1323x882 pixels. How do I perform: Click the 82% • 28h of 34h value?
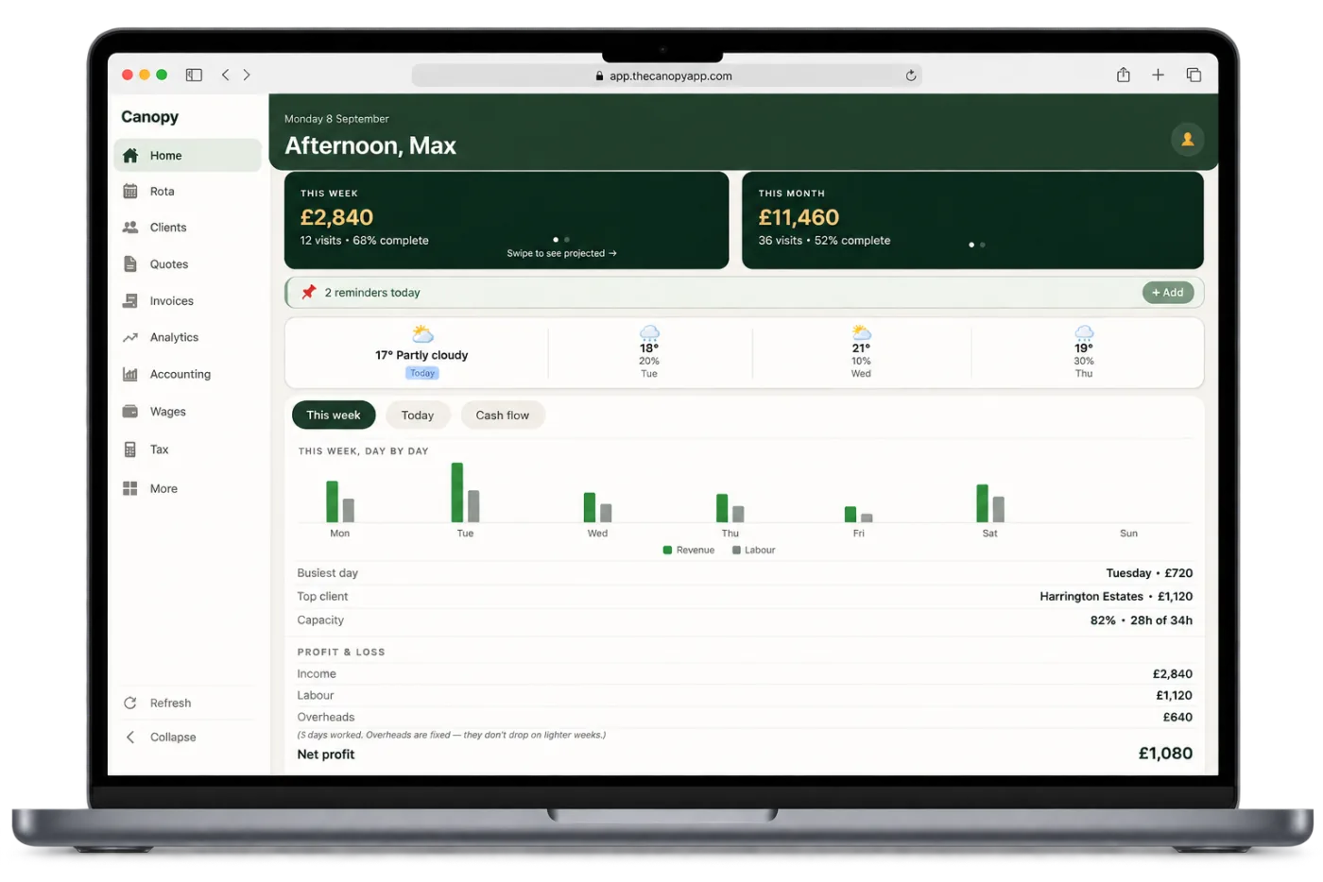pyautogui.click(x=1142, y=620)
